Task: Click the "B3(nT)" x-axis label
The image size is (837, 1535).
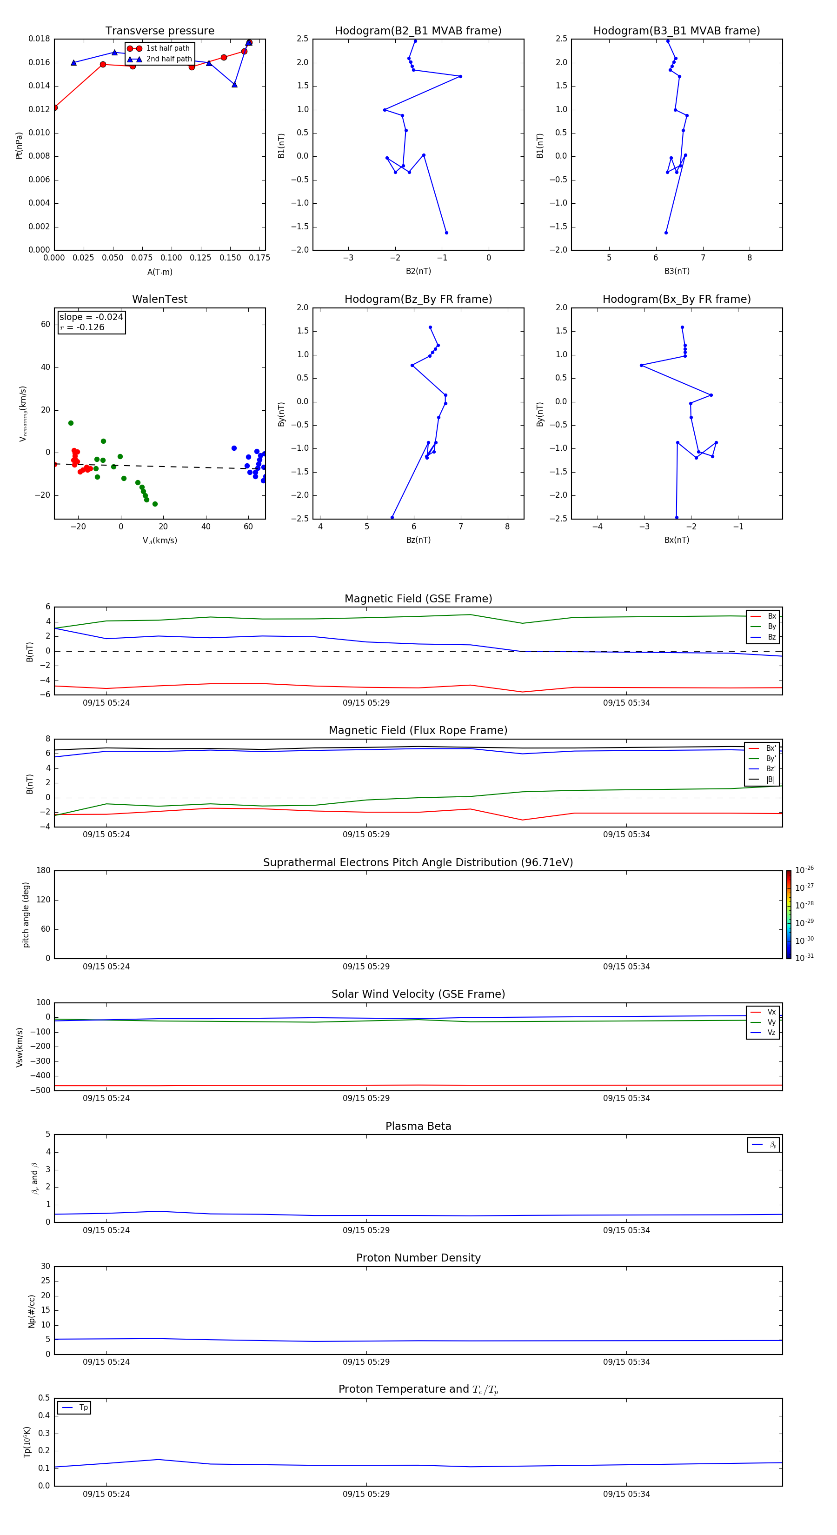Action: click(x=677, y=271)
